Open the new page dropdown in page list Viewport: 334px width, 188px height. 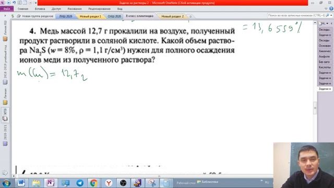[327, 23]
